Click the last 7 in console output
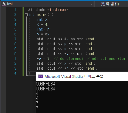 [x=37, y=108]
